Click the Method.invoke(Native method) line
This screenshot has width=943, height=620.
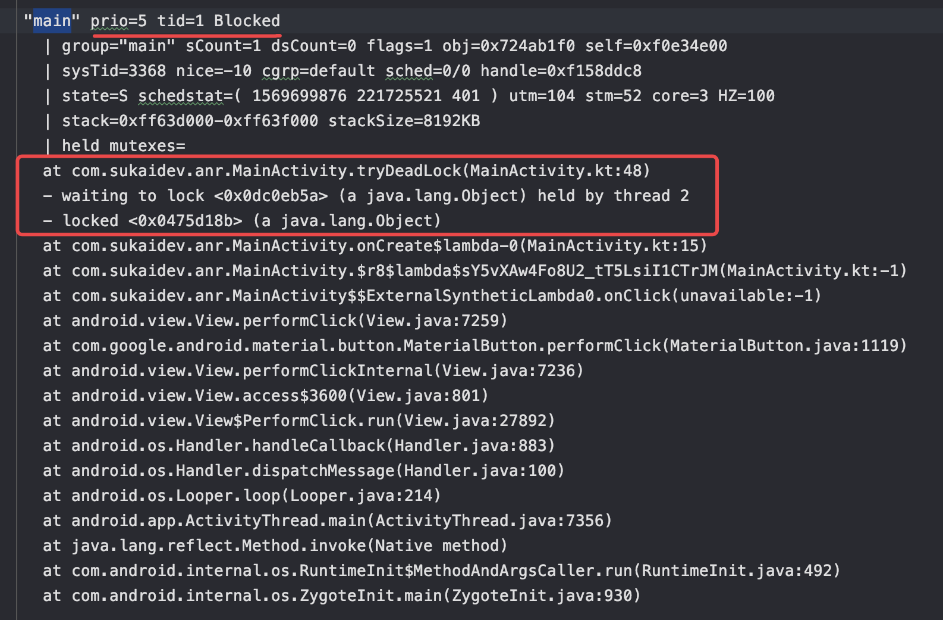pos(275,546)
